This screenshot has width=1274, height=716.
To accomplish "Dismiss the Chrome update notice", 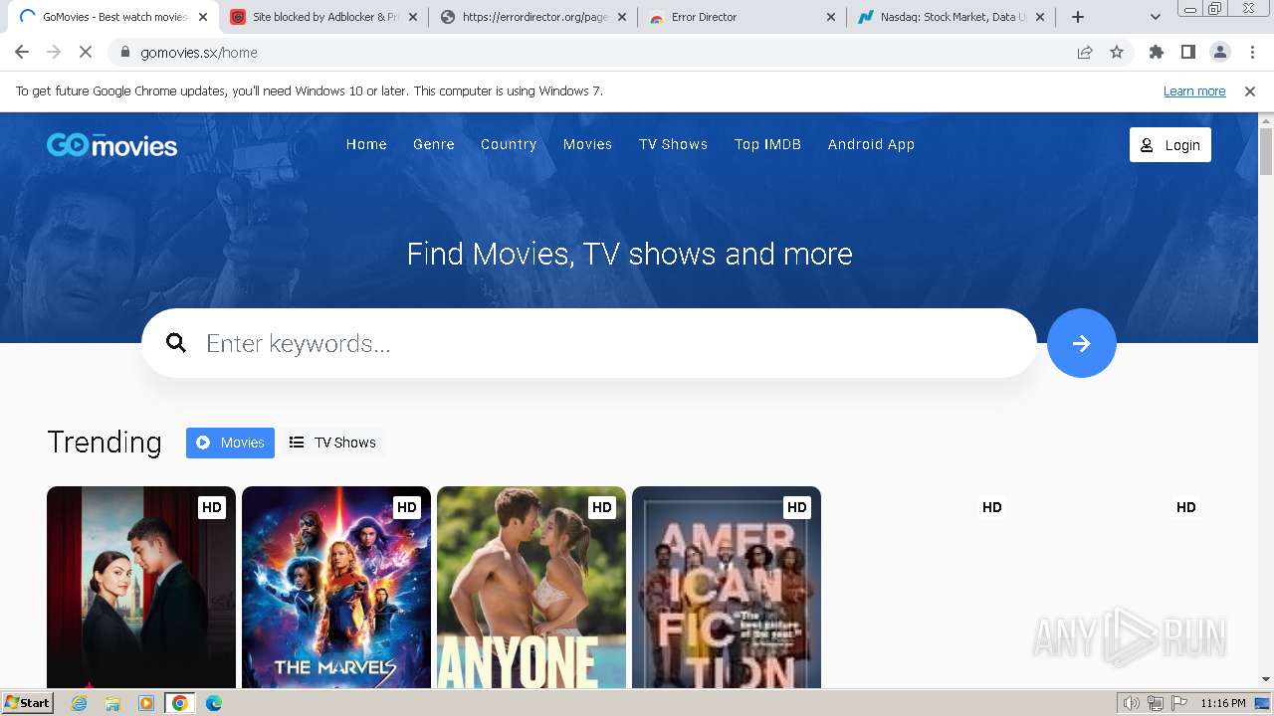I will (x=1250, y=91).
